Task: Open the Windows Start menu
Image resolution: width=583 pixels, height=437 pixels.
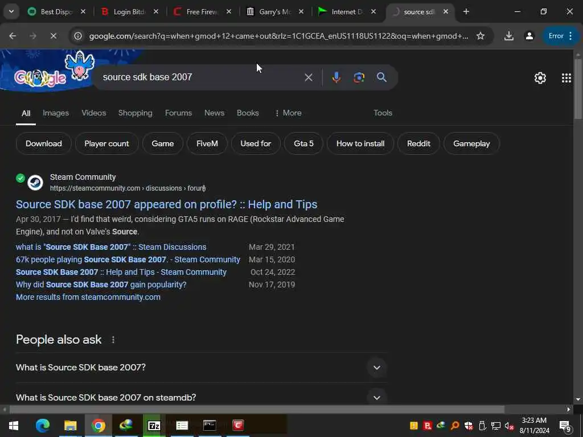Action: (x=14, y=426)
